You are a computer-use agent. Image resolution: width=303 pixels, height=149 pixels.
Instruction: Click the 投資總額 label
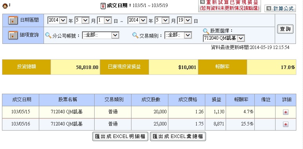pos(26,67)
